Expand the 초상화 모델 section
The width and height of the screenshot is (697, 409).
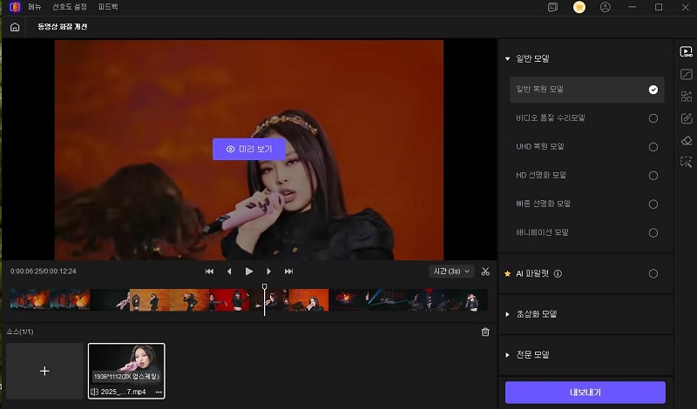[508, 314]
